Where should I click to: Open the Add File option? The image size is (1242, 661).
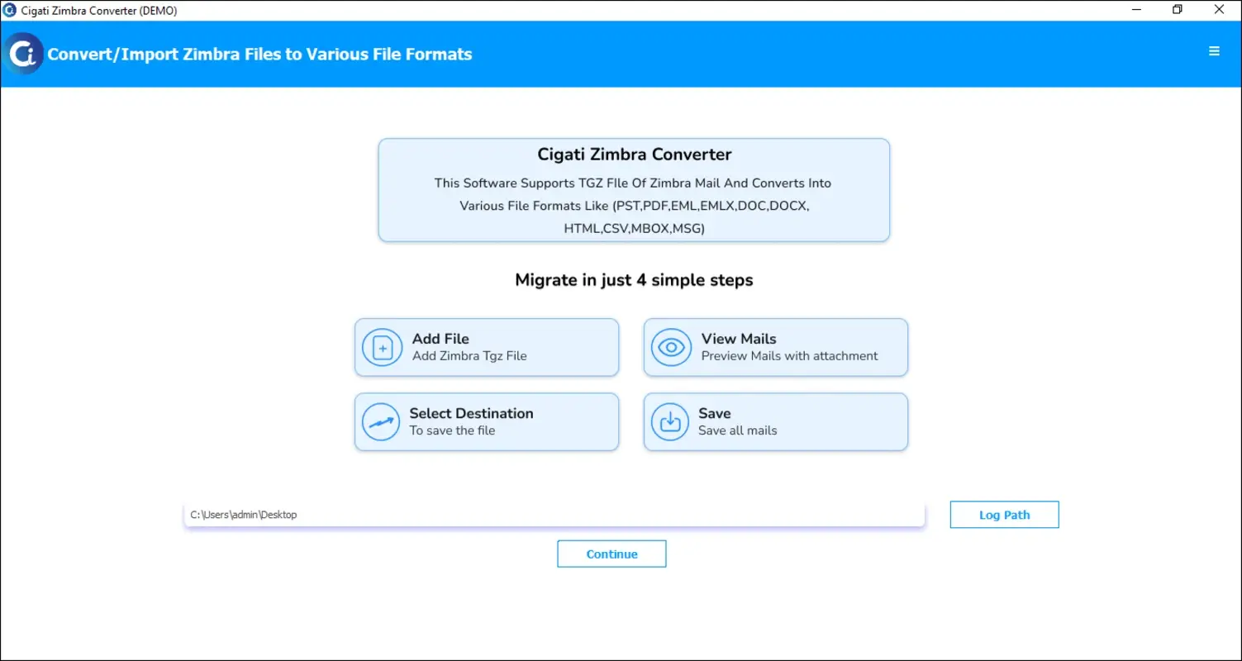tap(487, 347)
